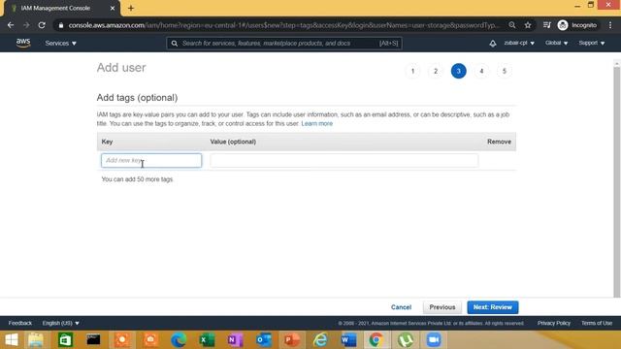The height and width of the screenshot is (349, 621).
Task: Open the Privacy Policy link
Action: click(x=554, y=323)
